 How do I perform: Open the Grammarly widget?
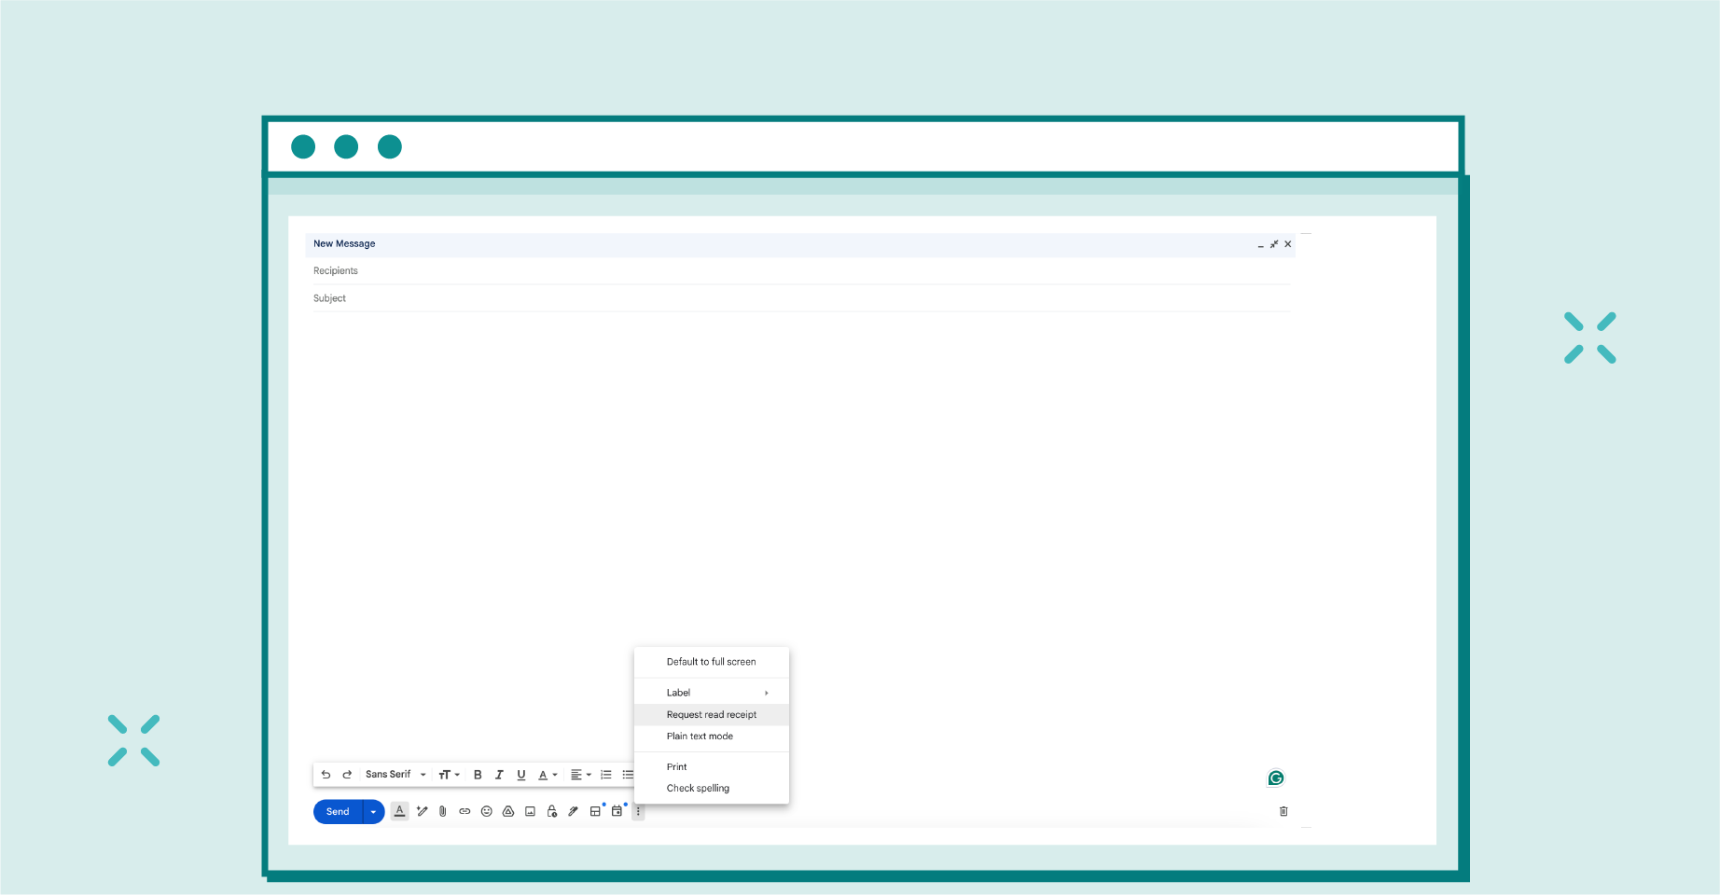click(x=1274, y=778)
